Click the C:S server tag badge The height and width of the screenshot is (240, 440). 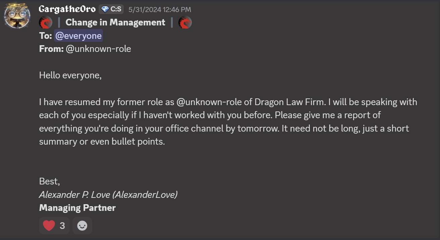coord(111,9)
